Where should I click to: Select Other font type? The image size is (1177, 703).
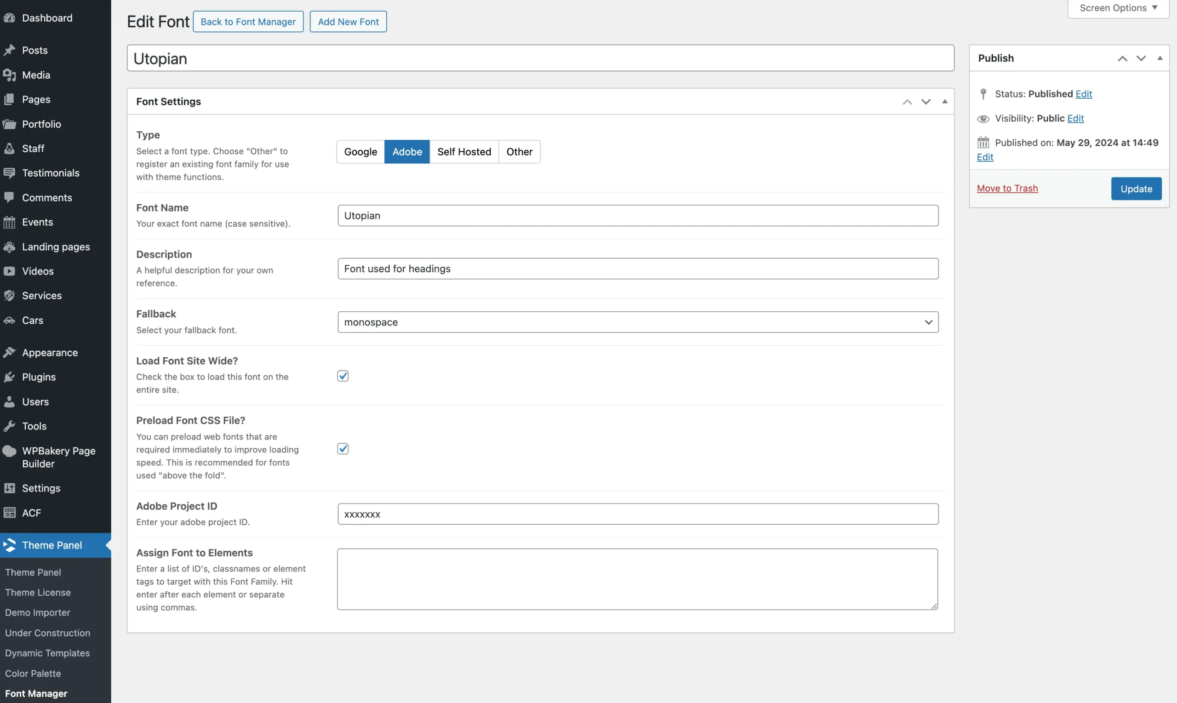[x=520, y=152]
